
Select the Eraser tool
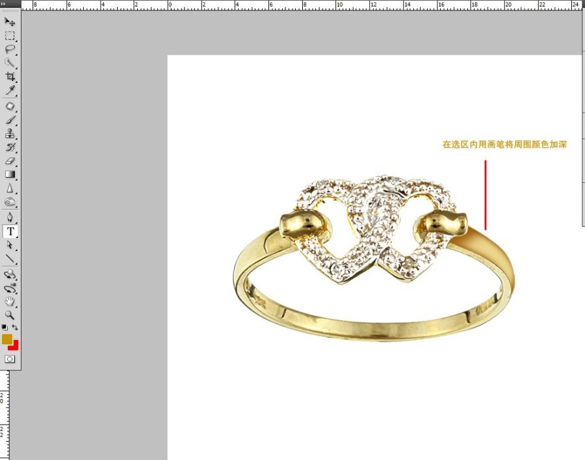10,161
